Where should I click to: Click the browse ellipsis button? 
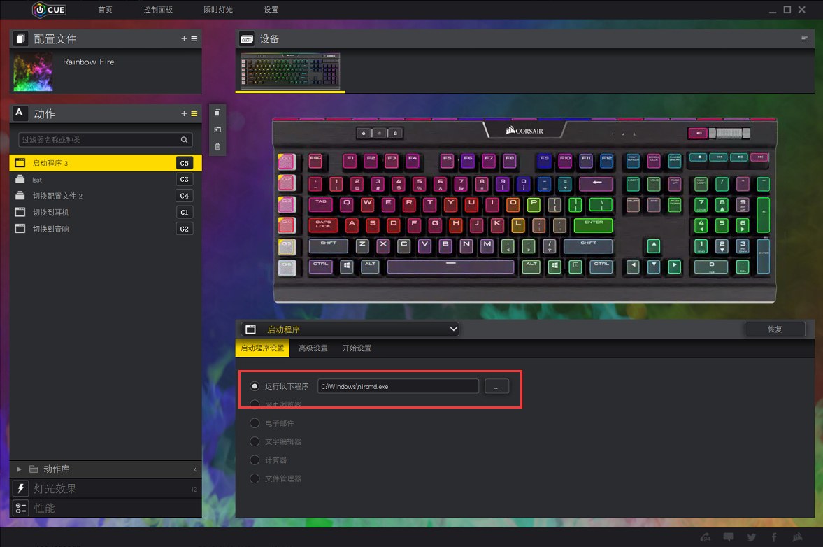[x=496, y=386]
